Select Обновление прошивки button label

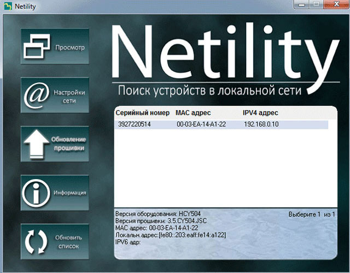pyautogui.click(x=69, y=144)
